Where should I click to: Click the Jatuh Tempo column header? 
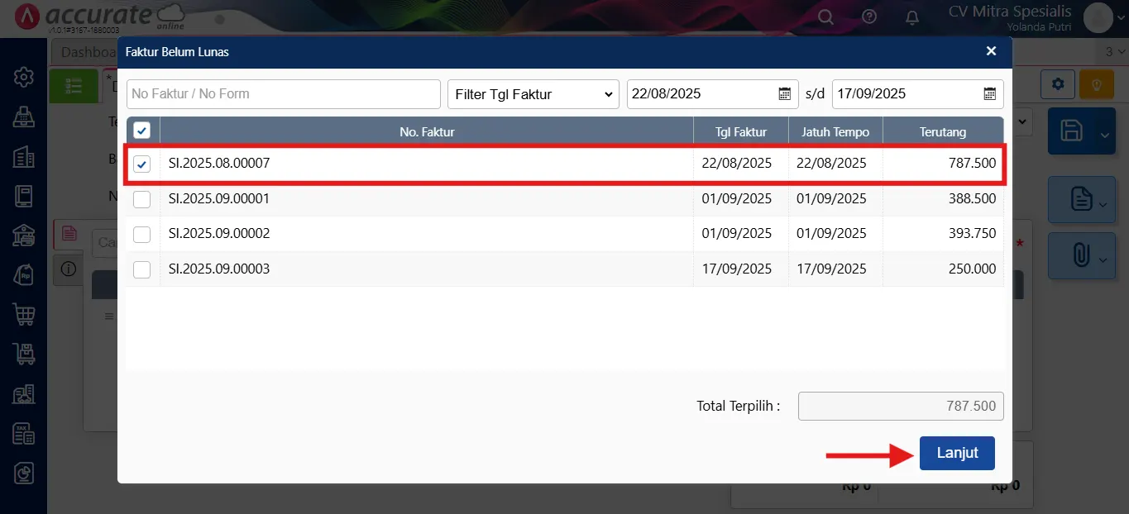coord(835,132)
